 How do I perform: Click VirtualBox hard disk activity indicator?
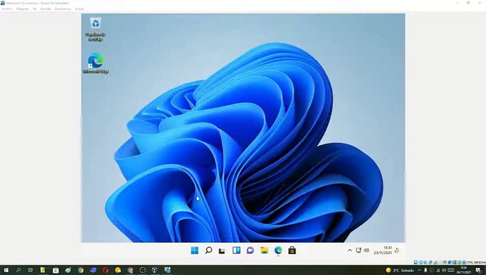[x=416, y=262]
